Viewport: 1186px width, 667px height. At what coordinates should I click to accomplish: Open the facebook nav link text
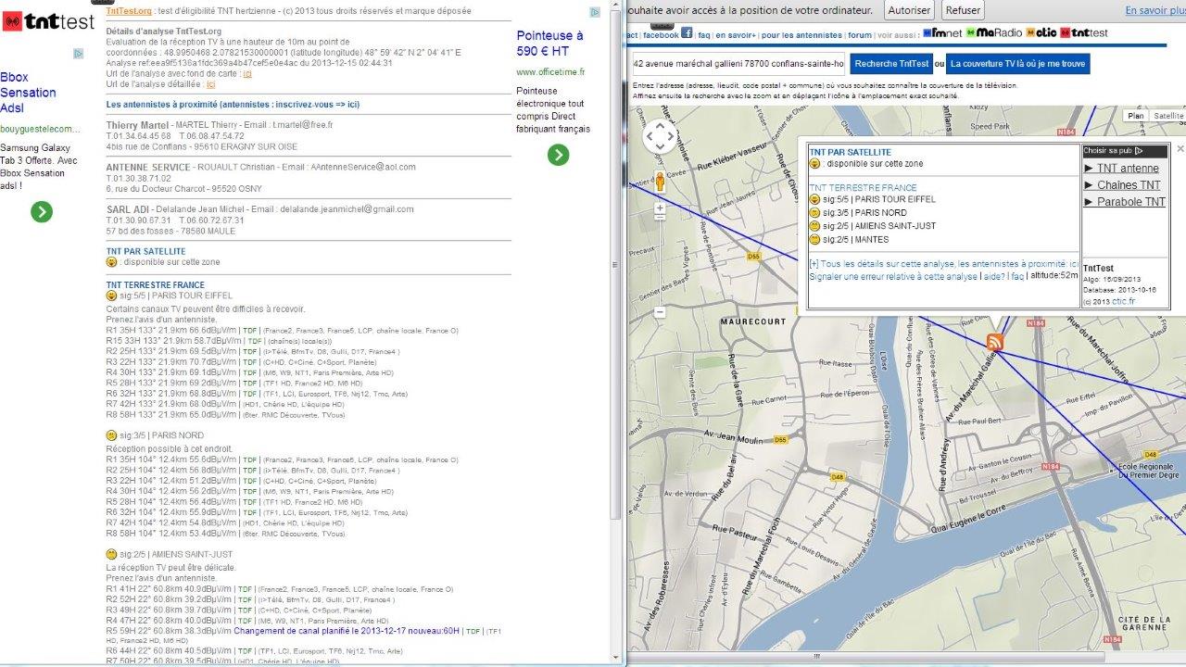tap(661, 35)
